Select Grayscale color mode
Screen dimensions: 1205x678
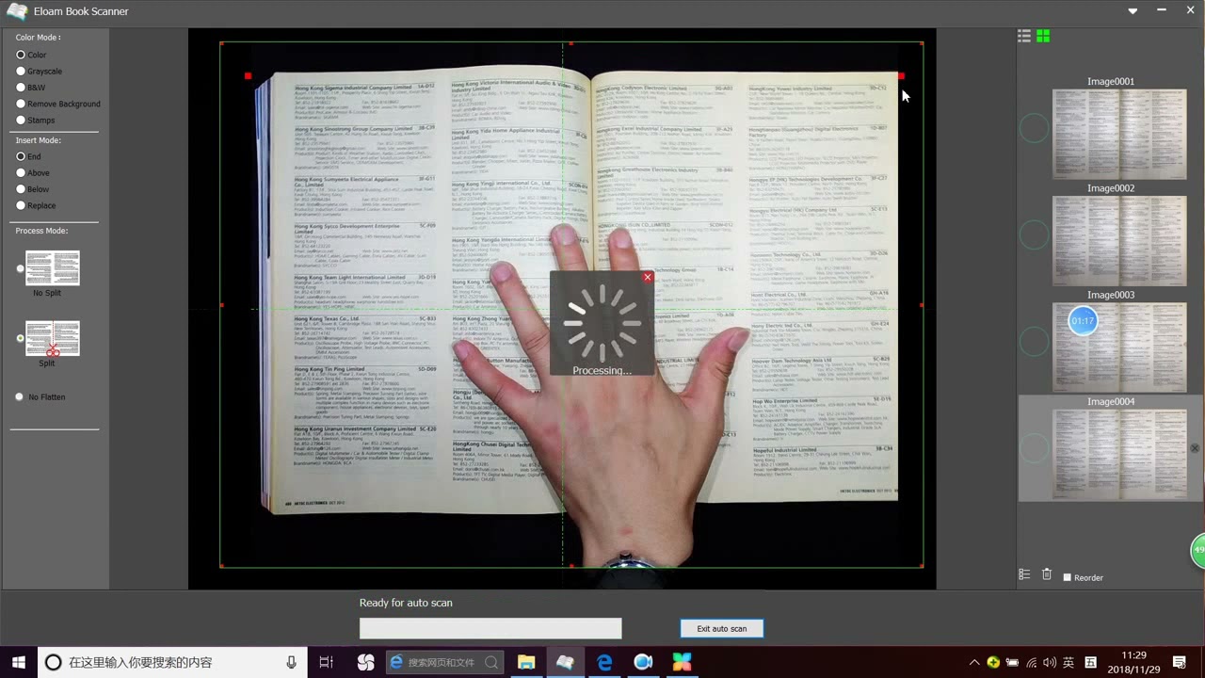coord(21,71)
